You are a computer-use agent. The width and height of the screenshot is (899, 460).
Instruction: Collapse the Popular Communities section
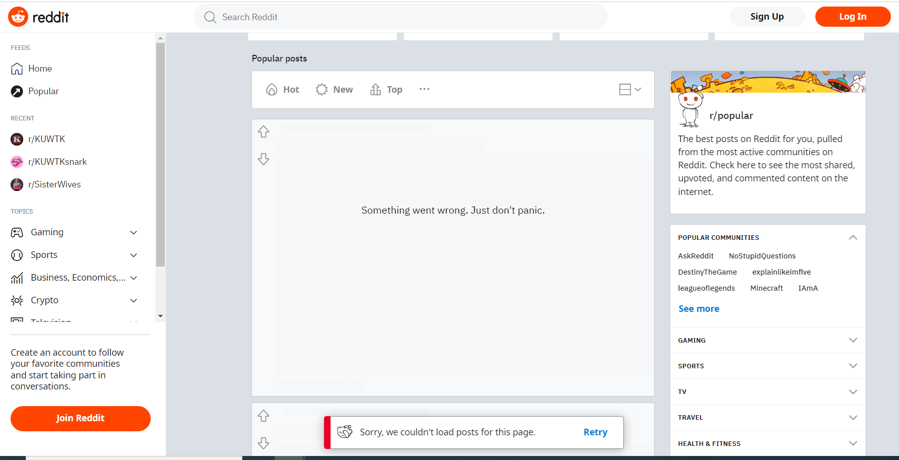point(853,237)
